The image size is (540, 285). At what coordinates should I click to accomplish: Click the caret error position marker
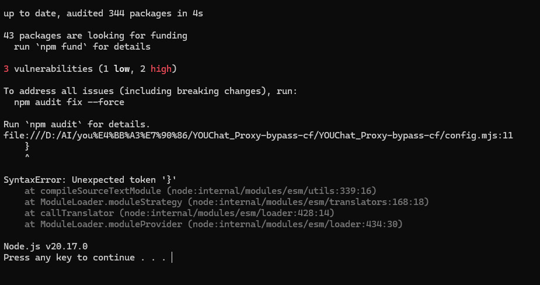click(x=27, y=158)
